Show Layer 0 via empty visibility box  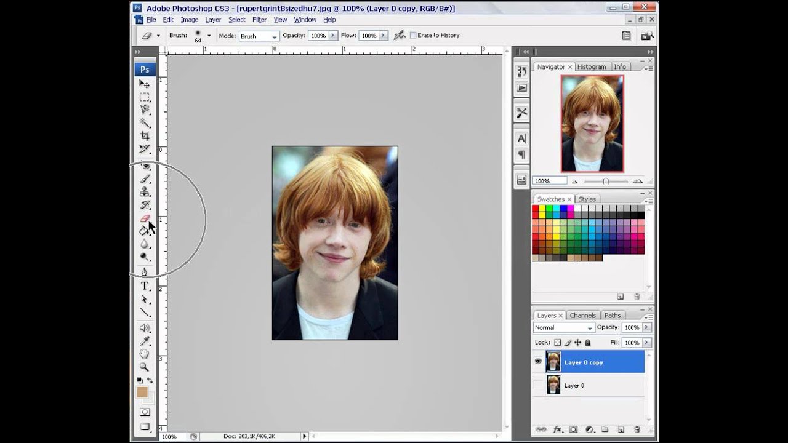coord(538,385)
